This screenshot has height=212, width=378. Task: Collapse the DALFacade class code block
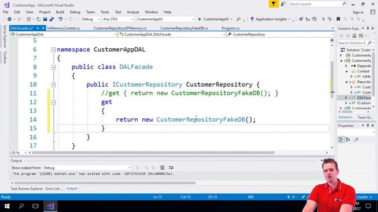(54, 67)
